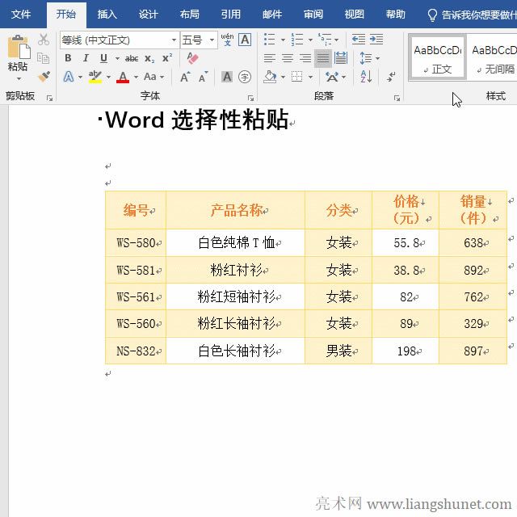517x517 pixels.
Task: Open the font size dropdown
Action: tap(212, 40)
